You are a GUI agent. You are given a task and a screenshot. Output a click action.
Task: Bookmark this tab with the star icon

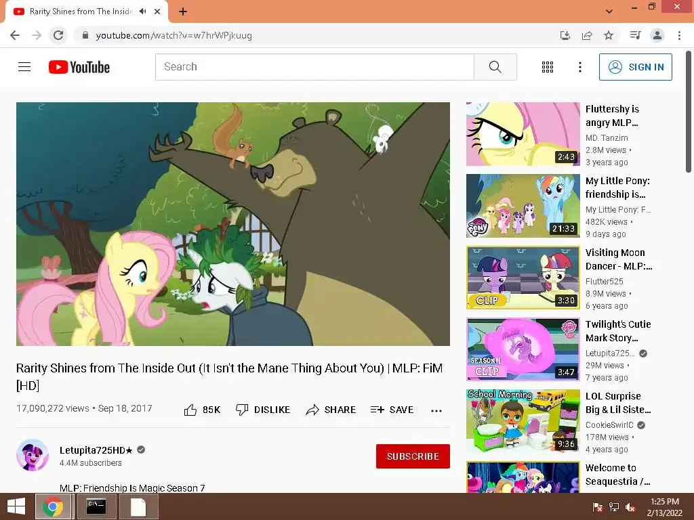pos(609,35)
